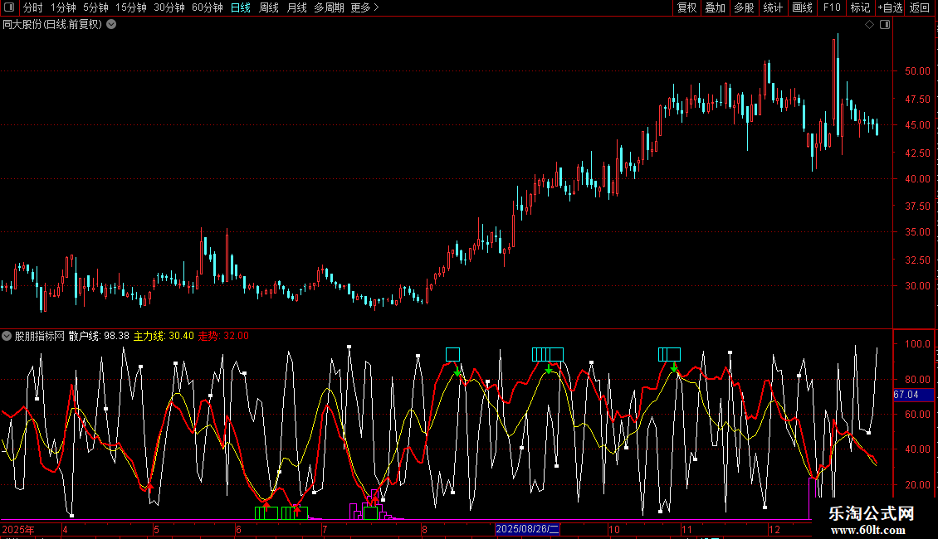Open dropdown beside 同大股份(日线.前复权) title
Image resolution: width=938 pixels, height=539 pixels.
(x=111, y=25)
